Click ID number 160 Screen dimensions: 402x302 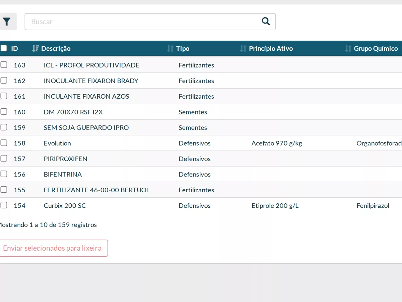coord(19,112)
